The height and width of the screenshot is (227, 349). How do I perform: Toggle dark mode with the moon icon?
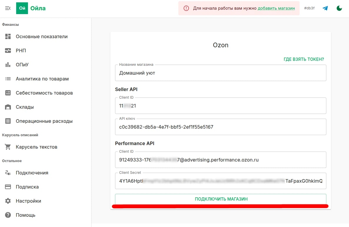pyautogui.click(x=339, y=8)
